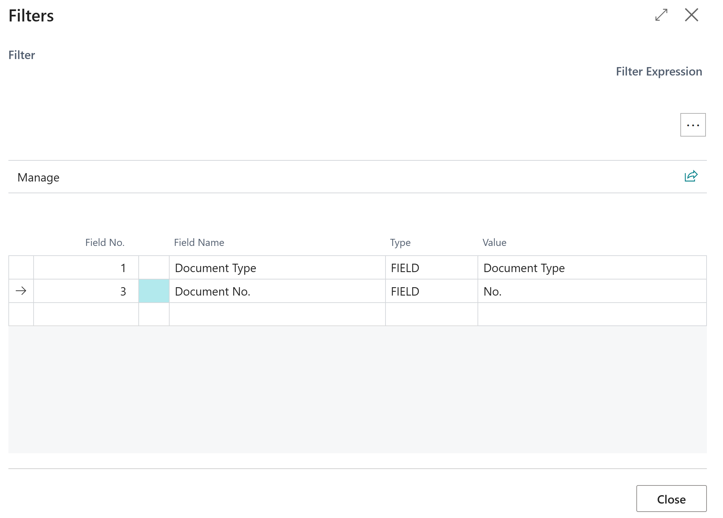This screenshot has height=518, width=723.
Task: Click the Field Name column header
Action: tap(199, 243)
